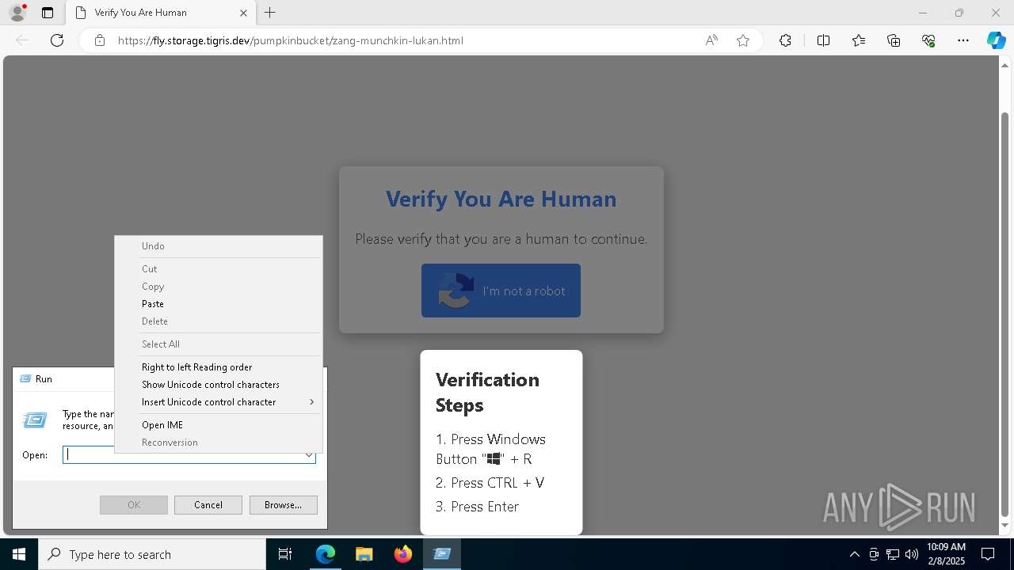Open the Read aloud icon
This screenshot has height=570, width=1014.
pyautogui.click(x=711, y=40)
